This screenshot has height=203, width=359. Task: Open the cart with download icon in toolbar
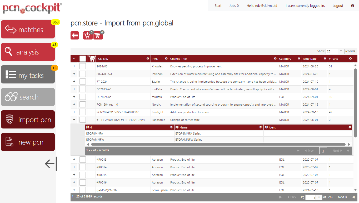point(88,35)
